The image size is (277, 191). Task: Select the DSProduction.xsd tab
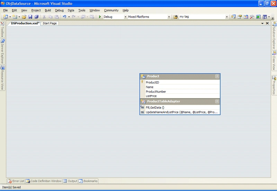click(x=25, y=23)
